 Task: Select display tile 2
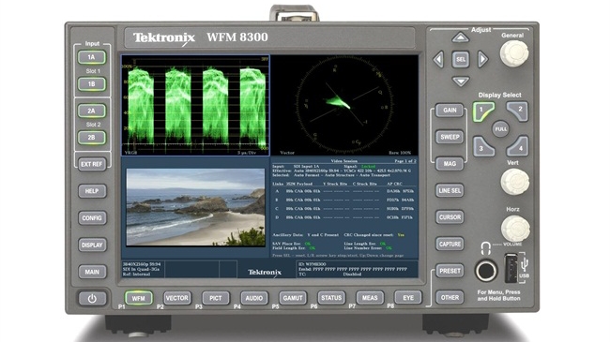pyautogui.click(x=518, y=112)
